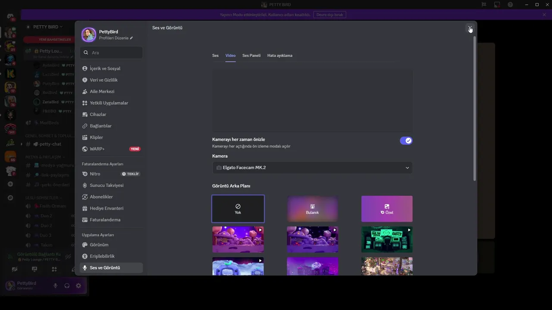Click the Görüntülü Bağlantı voice status text
The width and height of the screenshot is (552, 310).
click(39, 254)
